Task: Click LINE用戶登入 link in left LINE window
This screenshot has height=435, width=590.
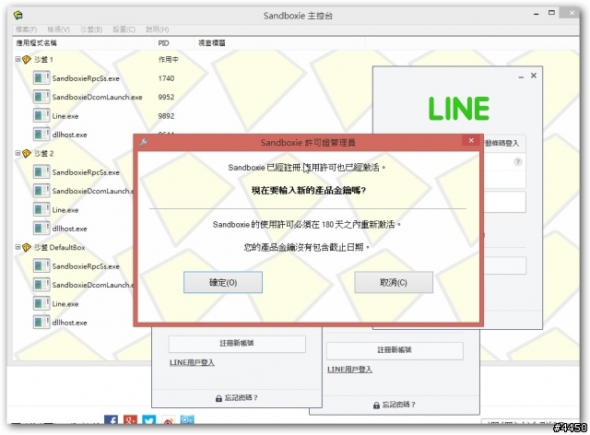Action: click(192, 363)
